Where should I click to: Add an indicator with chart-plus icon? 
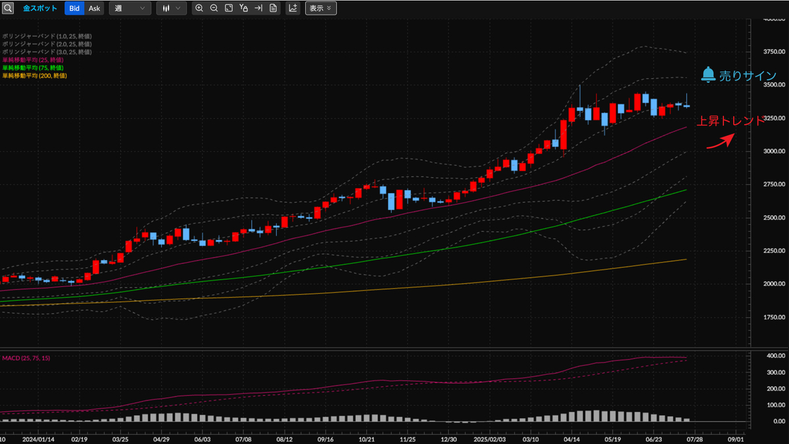click(293, 9)
